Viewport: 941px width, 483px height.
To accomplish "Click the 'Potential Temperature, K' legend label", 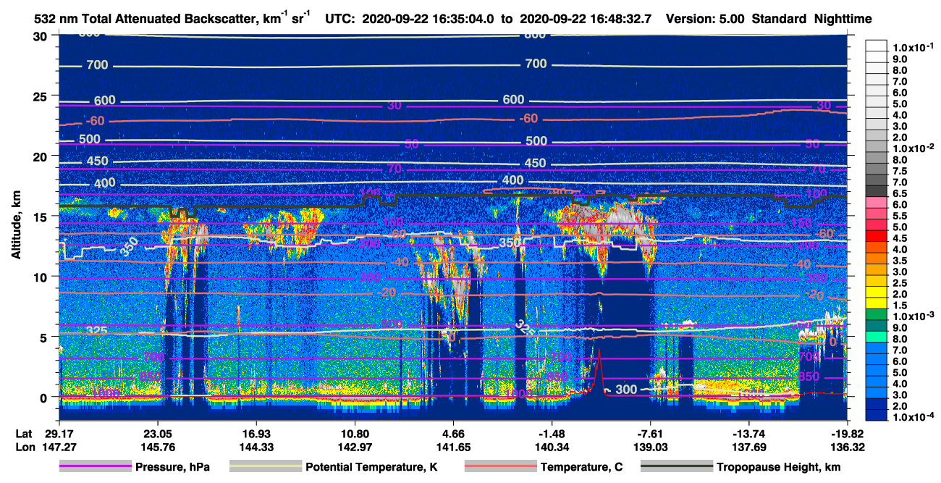I will tap(371, 467).
